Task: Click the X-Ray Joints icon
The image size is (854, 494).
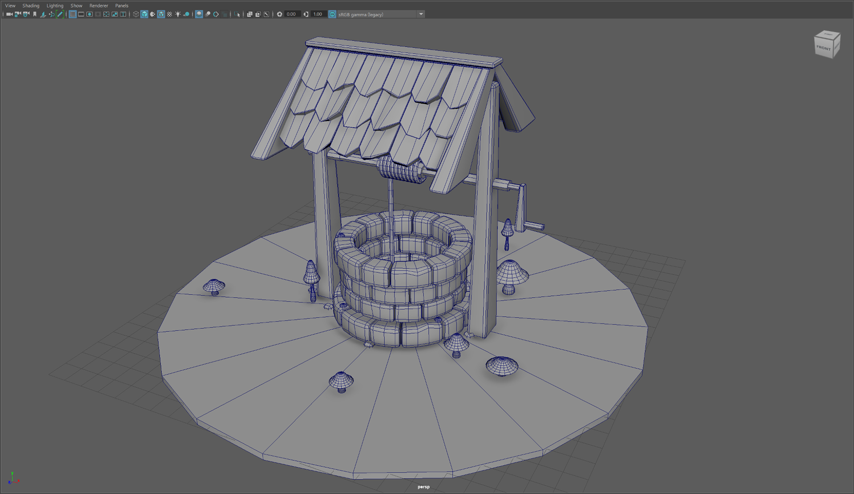Action: pos(266,14)
